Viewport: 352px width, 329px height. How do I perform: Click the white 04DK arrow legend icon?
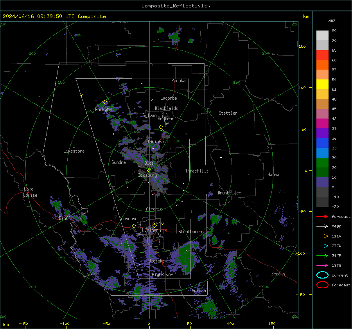[322, 227]
